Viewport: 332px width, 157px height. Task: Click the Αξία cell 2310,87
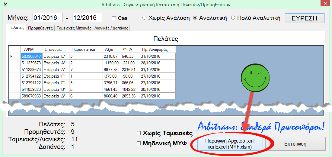click(112, 56)
